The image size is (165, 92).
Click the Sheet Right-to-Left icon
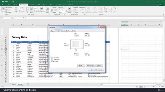click(x=69, y=8)
